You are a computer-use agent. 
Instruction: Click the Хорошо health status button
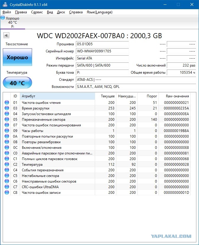pyautogui.click(x=17, y=57)
